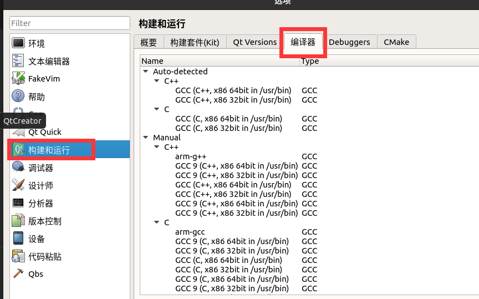Select Auto-detected GCC (C, x86 32bit in /usr/bin)

tap(228, 128)
